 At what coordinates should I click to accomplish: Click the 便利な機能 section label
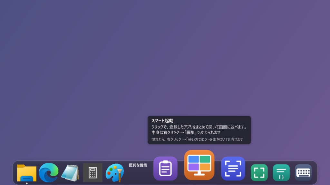point(138,165)
